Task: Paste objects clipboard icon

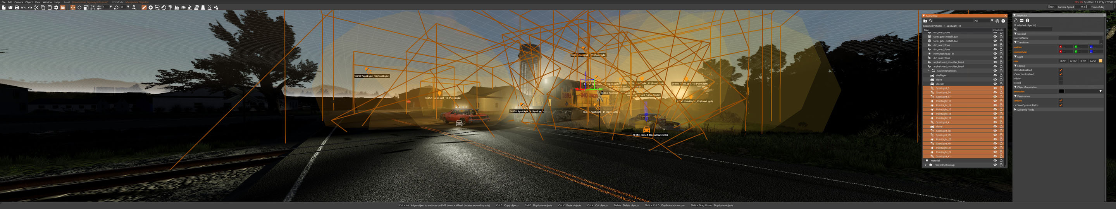Action: [49, 7]
